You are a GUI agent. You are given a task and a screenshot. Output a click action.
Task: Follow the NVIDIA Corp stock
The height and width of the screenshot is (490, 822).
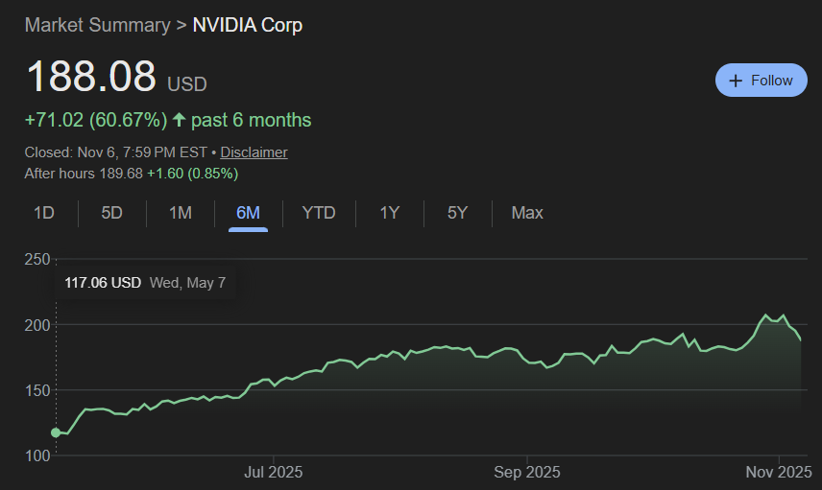pyautogui.click(x=761, y=81)
